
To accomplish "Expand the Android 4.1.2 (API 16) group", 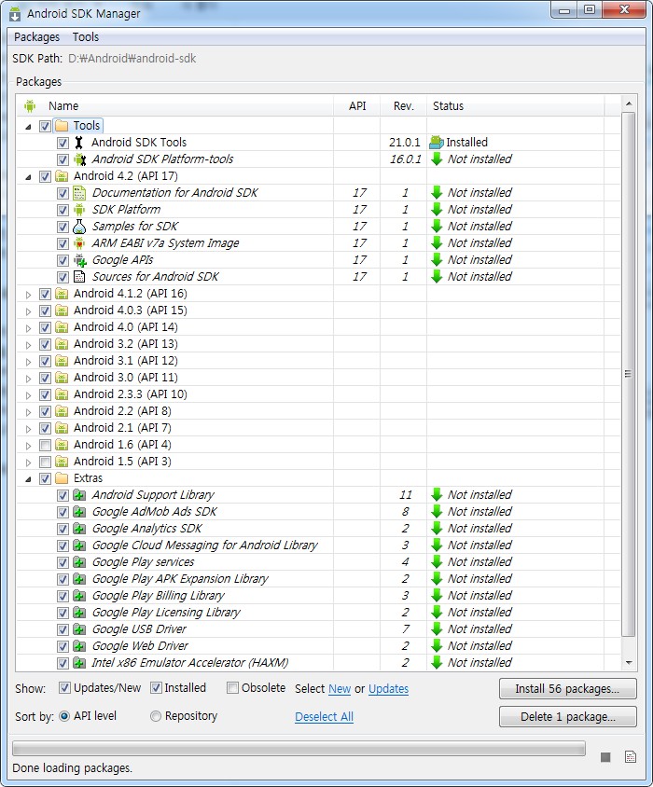I will click(29, 295).
